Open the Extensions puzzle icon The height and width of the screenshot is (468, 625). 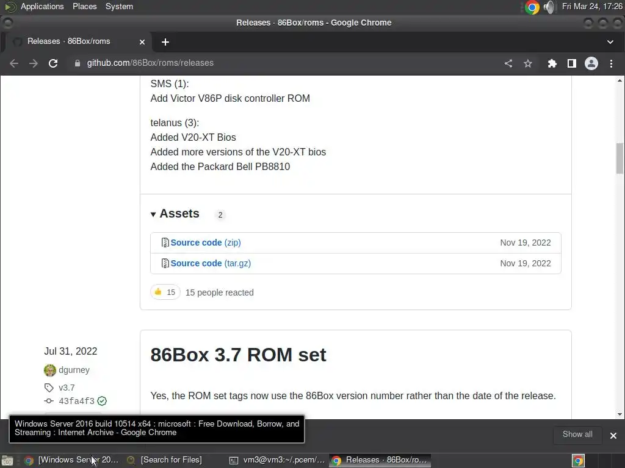552,63
